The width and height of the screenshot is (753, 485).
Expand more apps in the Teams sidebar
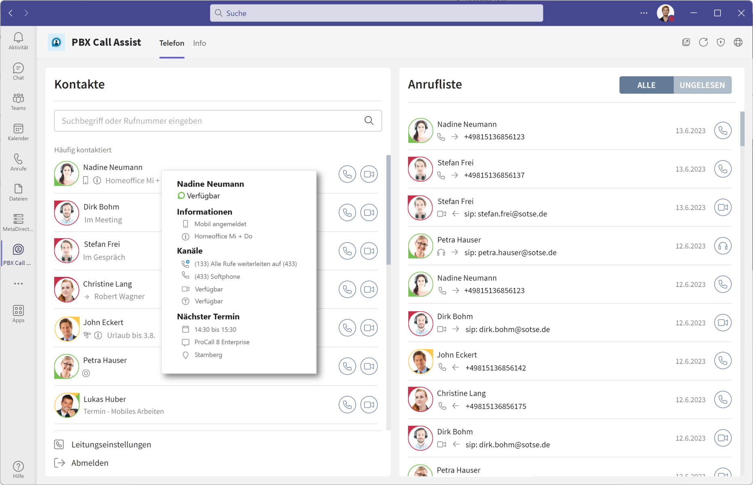click(x=18, y=284)
